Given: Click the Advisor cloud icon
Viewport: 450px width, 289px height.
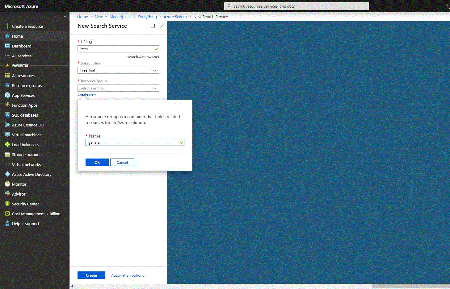Looking at the screenshot, I should pyautogui.click(x=7, y=194).
